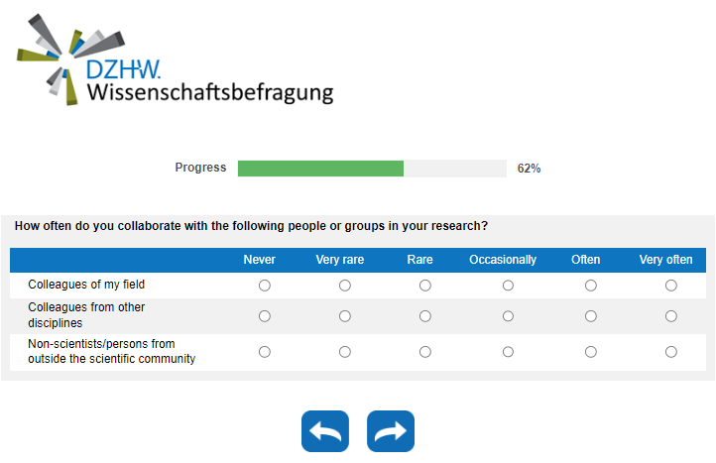Choose Often for Colleagues from other disciplines

591,316
